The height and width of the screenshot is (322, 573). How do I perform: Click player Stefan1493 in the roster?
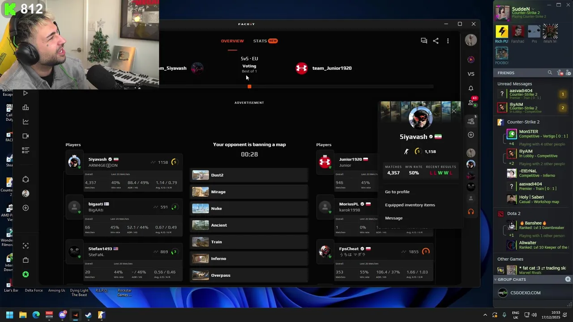100,249
